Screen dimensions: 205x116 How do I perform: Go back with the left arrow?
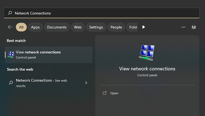[10, 27]
